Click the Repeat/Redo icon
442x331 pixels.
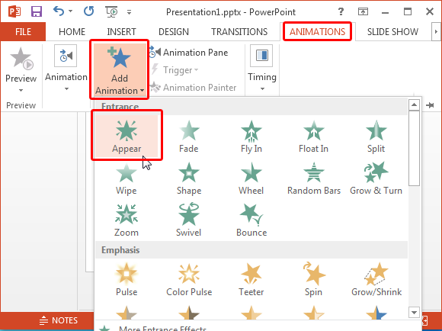click(88, 11)
